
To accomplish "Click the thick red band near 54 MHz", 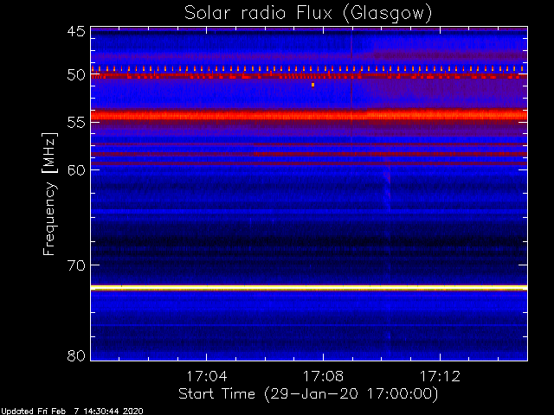I will pos(309,115).
